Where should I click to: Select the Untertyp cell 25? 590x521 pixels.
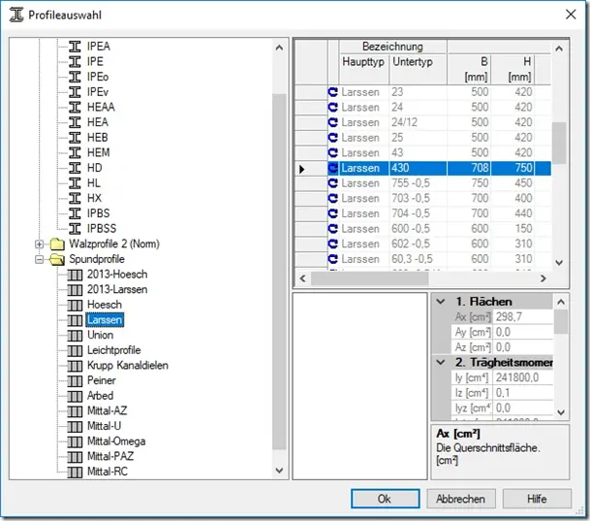(419, 138)
